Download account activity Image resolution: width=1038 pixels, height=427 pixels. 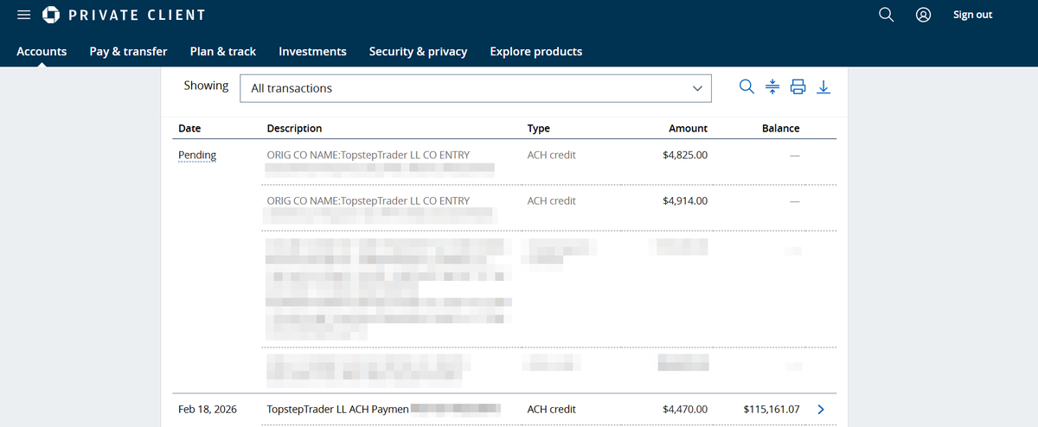(x=824, y=86)
